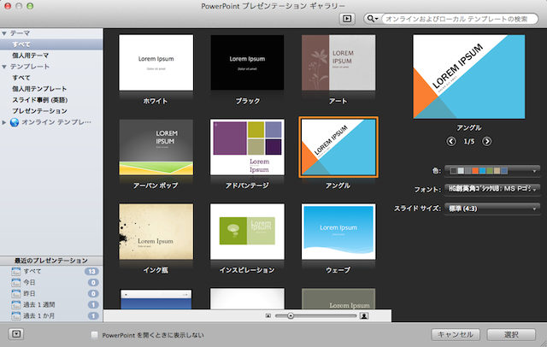Show 昨日 recent presentations
The width and height of the screenshot is (547, 347).
[x=51, y=293]
